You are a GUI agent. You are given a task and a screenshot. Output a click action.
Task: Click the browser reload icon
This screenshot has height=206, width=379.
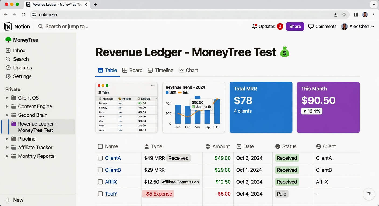point(23,15)
